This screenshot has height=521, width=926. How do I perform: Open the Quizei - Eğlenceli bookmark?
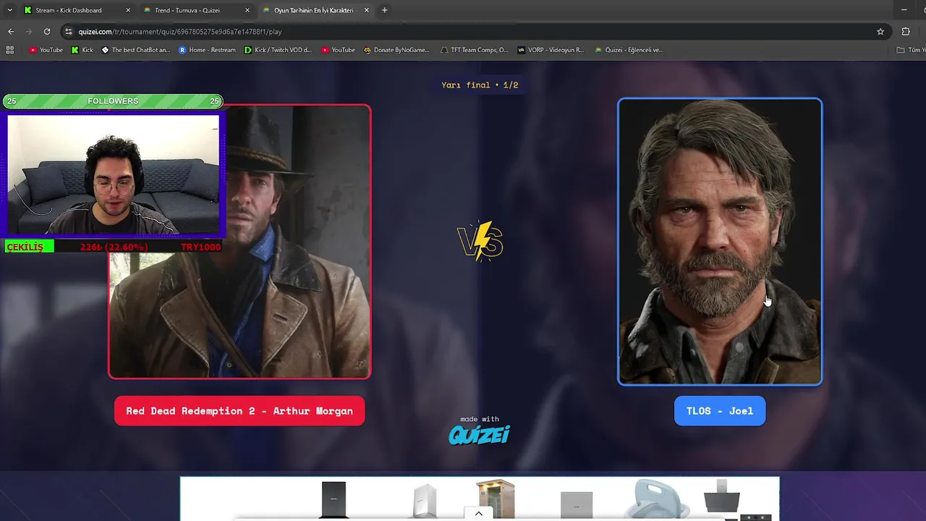coord(629,50)
